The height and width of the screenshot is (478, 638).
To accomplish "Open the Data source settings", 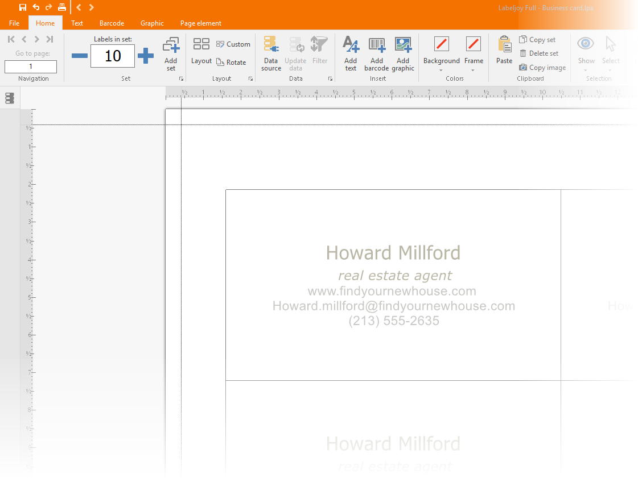I will point(271,53).
